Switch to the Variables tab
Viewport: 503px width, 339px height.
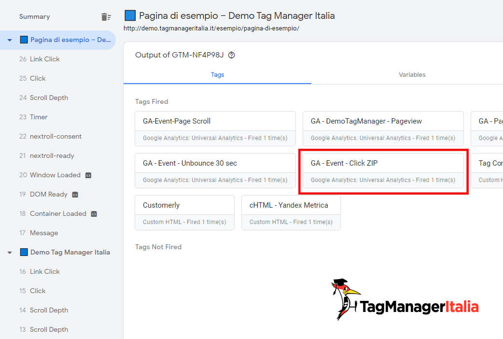(412, 75)
